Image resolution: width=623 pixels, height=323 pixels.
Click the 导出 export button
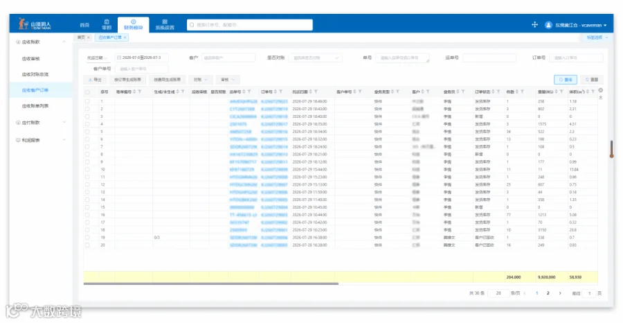95,80
